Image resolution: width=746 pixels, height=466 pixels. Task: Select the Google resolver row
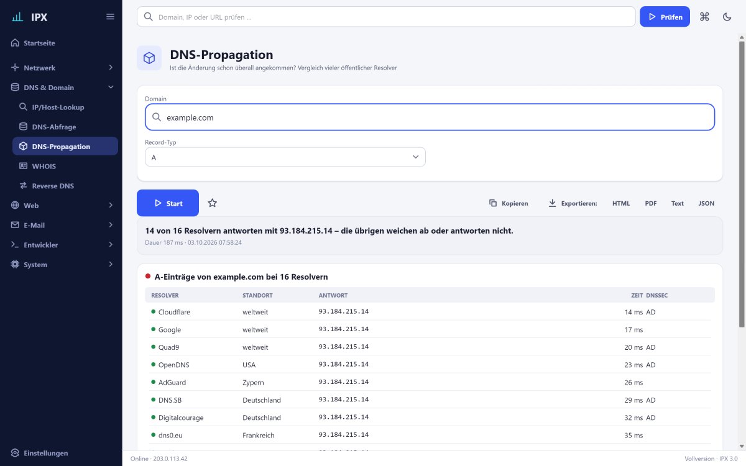[430, 329]
